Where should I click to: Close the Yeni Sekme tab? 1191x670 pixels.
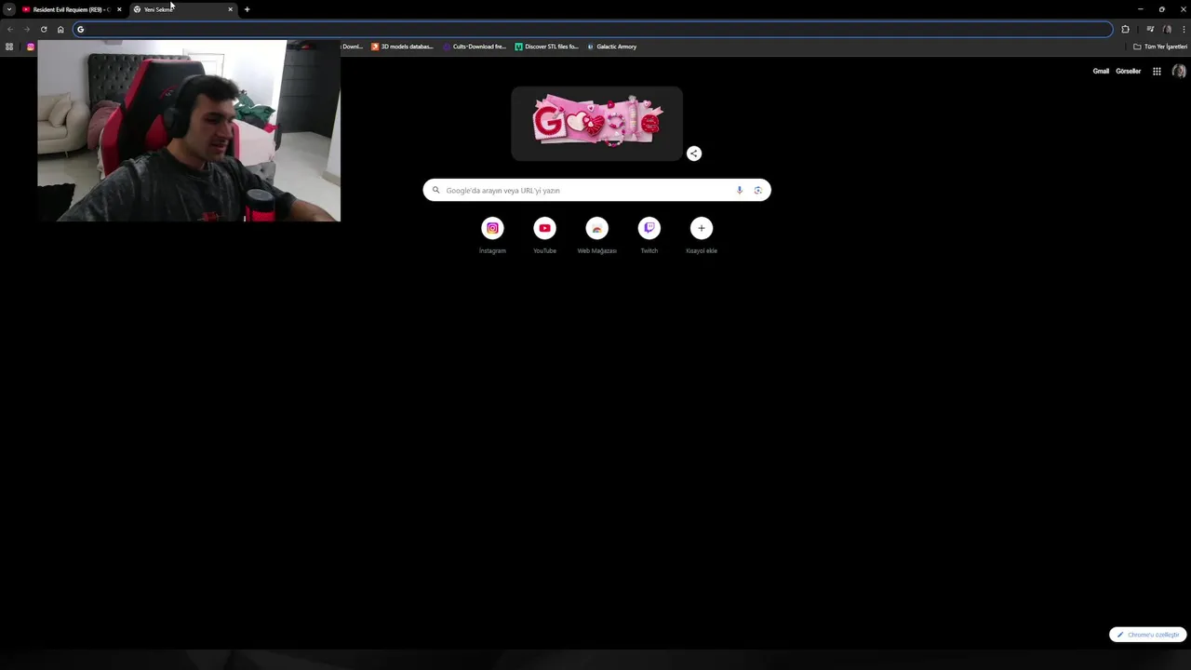231,9
